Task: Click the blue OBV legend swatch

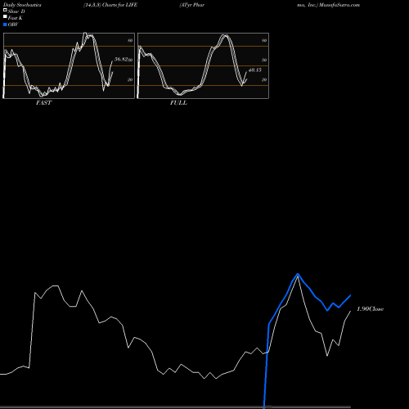Action: pos(5,25)
